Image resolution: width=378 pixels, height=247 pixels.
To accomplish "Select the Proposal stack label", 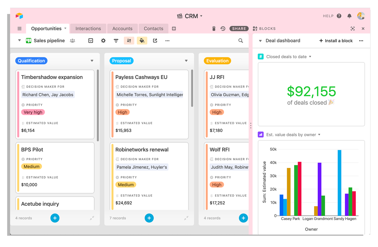I will point(121,61).
